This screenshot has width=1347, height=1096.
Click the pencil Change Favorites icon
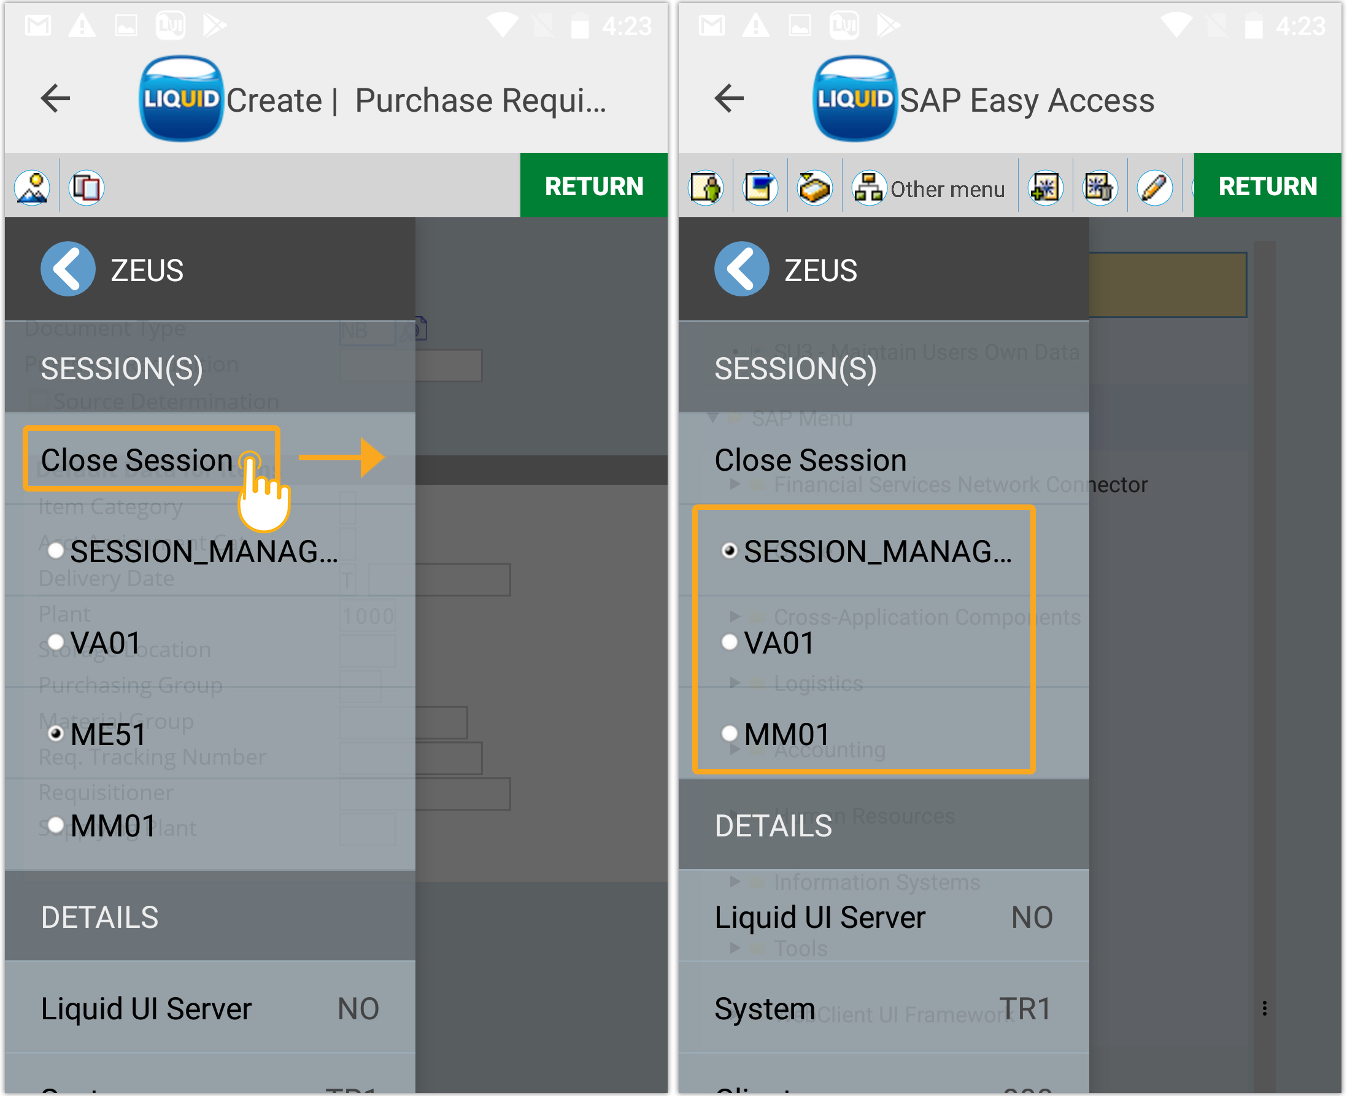pyautogui.click(x=1154, y=188)
